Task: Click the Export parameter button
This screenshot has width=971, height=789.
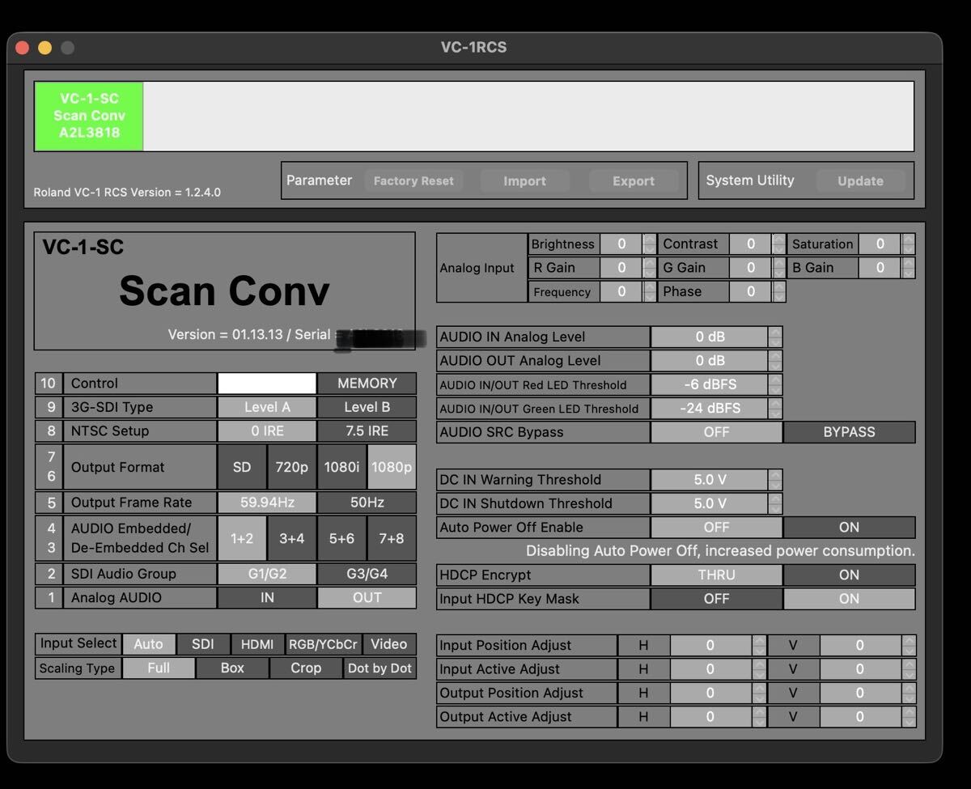Action: (634, 180)
